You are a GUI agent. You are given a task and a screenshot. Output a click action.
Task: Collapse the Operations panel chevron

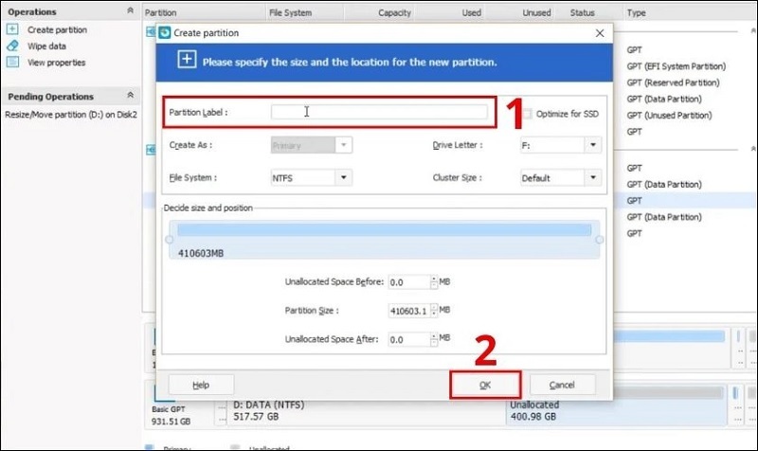click(x=129, y=12)
